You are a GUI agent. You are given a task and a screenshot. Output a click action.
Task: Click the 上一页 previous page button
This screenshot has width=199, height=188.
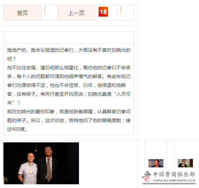pyautogui.click(x=76, y=13)
